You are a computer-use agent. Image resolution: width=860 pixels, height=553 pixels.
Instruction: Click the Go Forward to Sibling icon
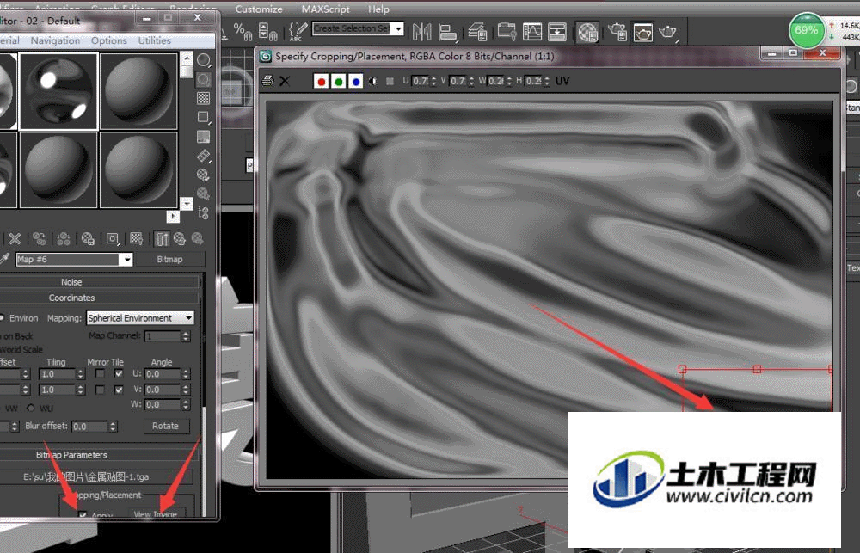point(198,238)
